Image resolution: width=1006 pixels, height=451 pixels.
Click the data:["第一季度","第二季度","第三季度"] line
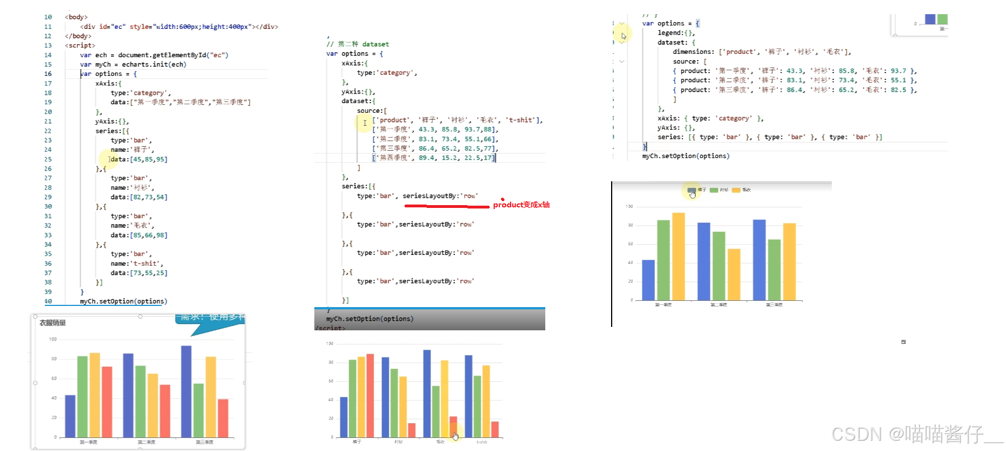click(180, 103)
